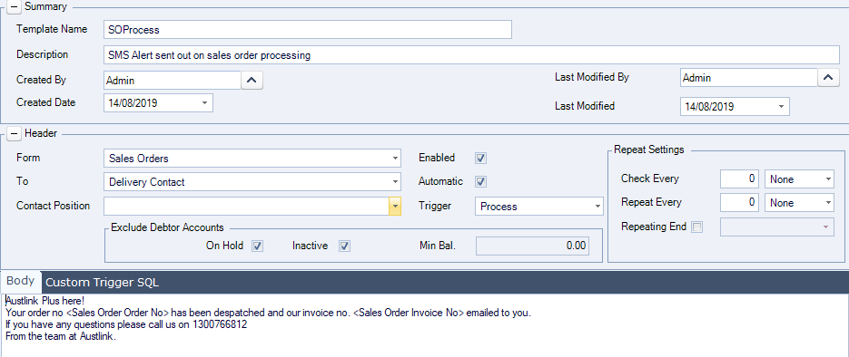Open the Created Date calendar dropdown

coord(204,102)
